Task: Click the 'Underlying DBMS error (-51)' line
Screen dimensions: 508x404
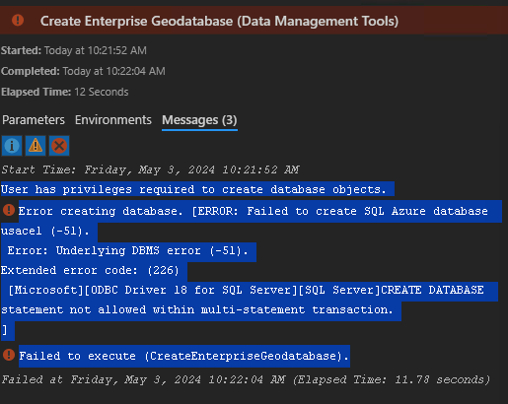Action: [x=127, y=251]
